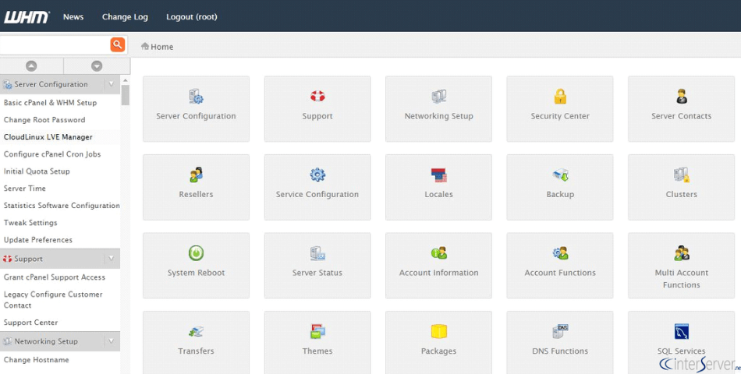The width and height of the screenshot is (741, 374).
Task: Open the Backup tile icon
Action: click(560, 175)
